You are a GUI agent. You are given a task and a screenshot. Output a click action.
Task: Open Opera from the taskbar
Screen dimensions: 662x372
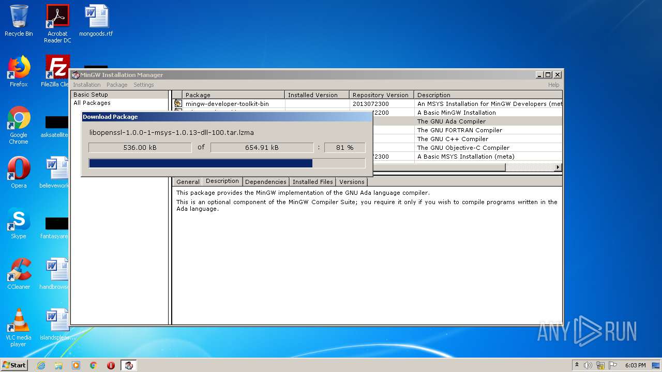coord(111,365)
